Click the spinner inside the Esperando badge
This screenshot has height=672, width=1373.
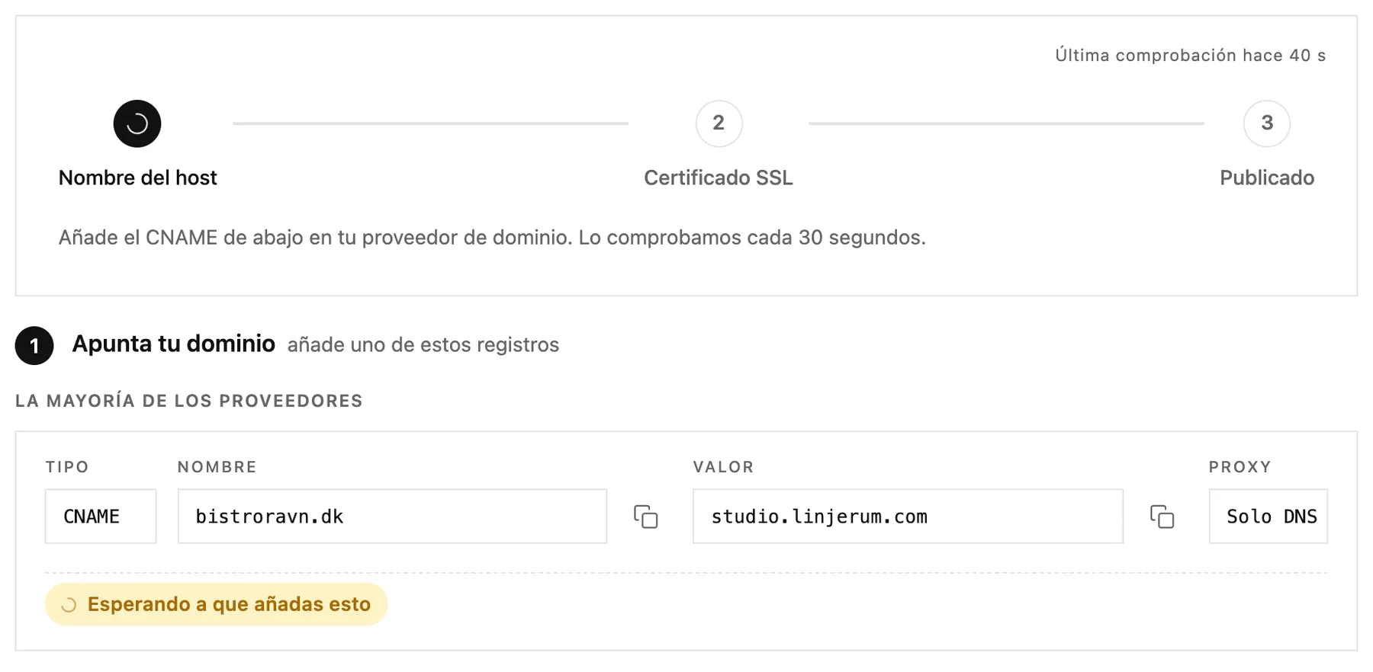[x=69, y=605]
